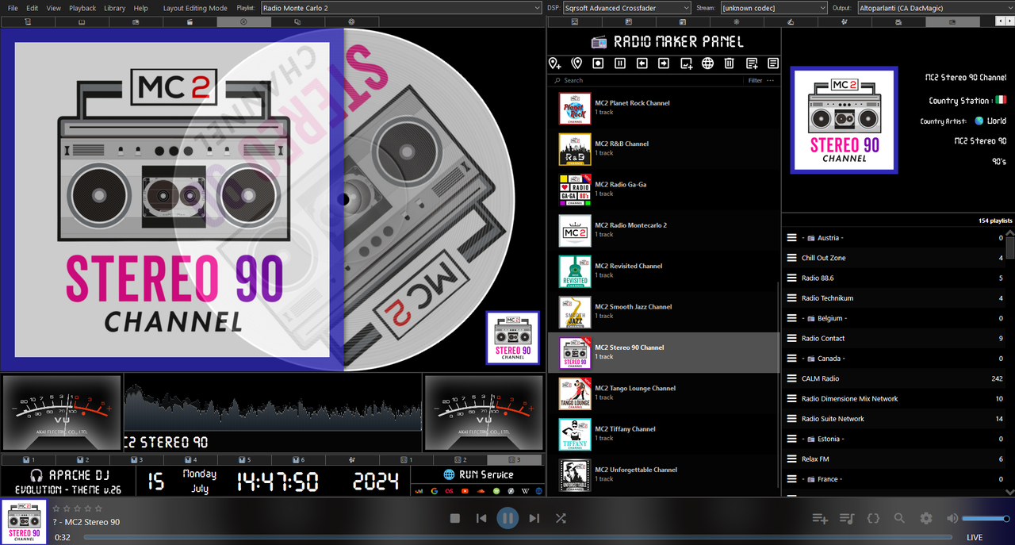Open the DSP dropdown Sqrsoft Advanced Crossfader
This screenshot has height=545, width=1015.
point(626,8)
